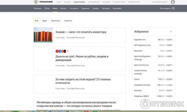The image size is (187, 112).
Task: Open the Что купить tab
Action: point(74,8)
